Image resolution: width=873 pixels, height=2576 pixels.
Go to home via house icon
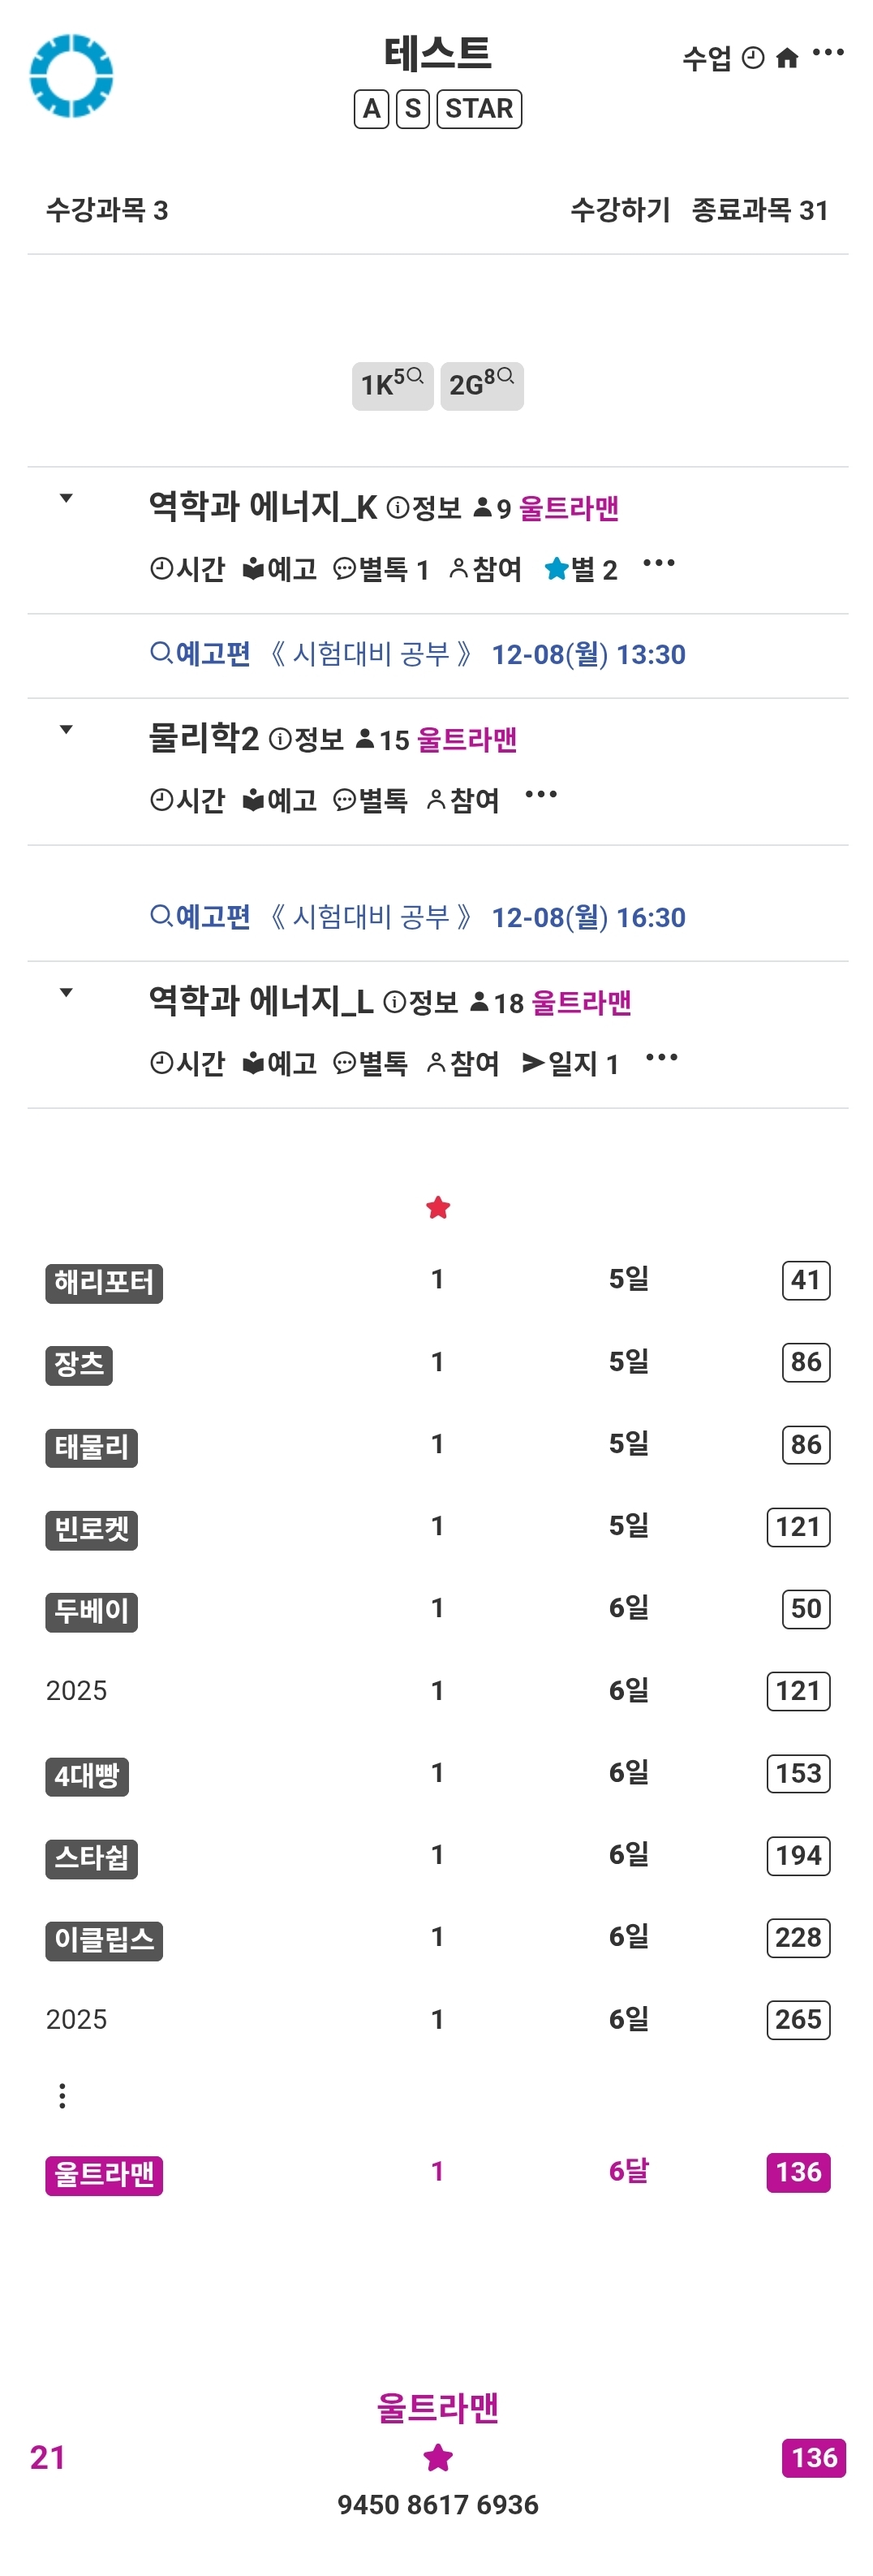pos(787,58)
